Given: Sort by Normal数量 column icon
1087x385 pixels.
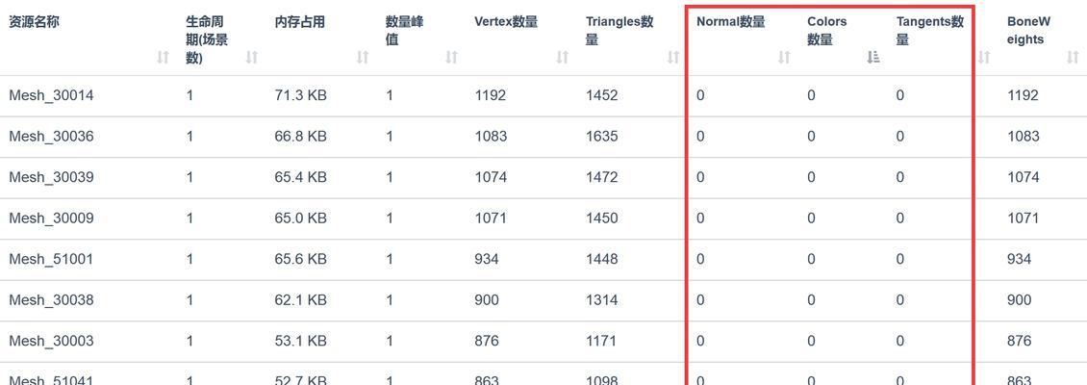Looking at the screenshot, I should point(784,58).
